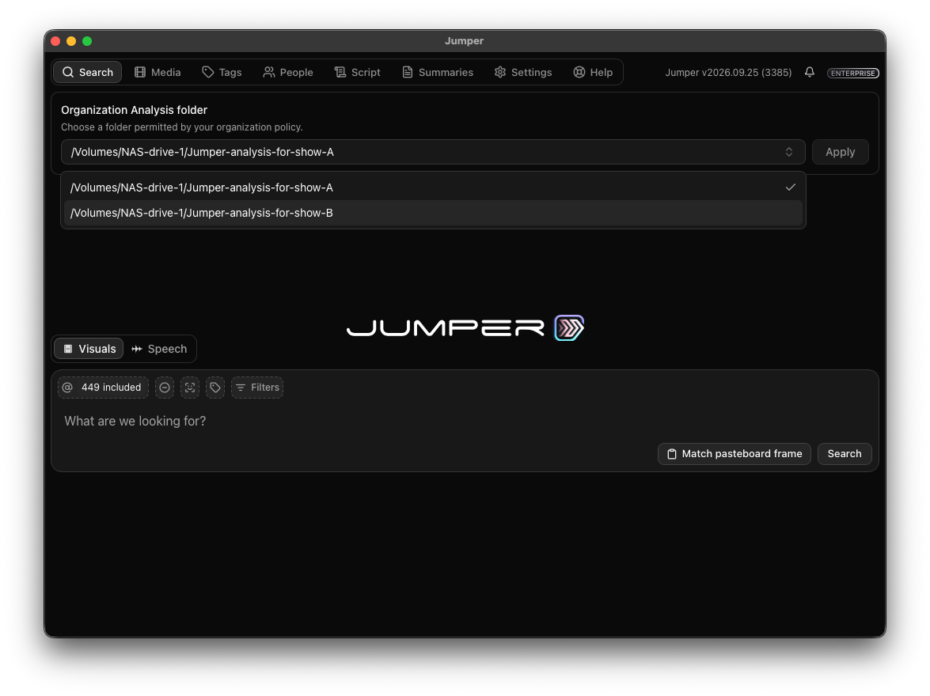The width and height of the screenshot is (930, 696).
Task: Click the notifications bell icon
Action: click(x=810, y=72)
